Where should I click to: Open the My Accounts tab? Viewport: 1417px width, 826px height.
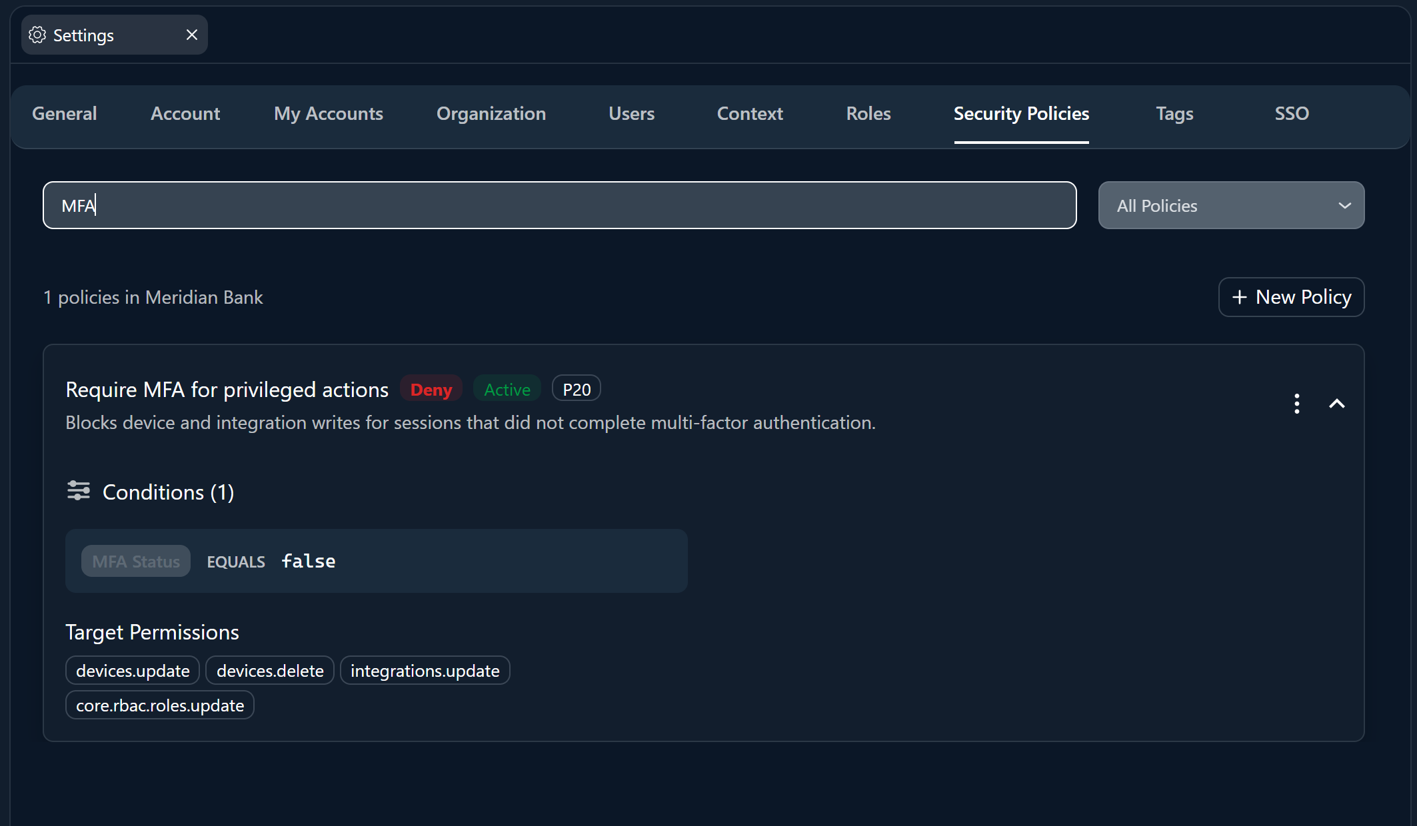(329, 114)
